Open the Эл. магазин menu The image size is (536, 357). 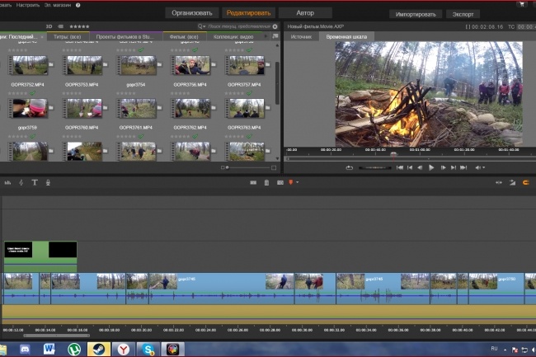click(x=58, y=5)
